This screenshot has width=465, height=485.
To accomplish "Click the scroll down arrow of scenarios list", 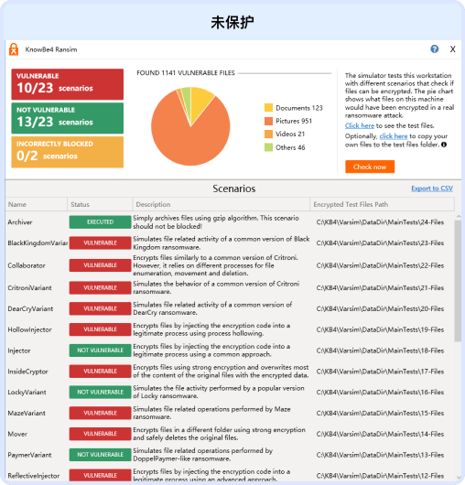I will pyautogui.click(x=459, y=478).
